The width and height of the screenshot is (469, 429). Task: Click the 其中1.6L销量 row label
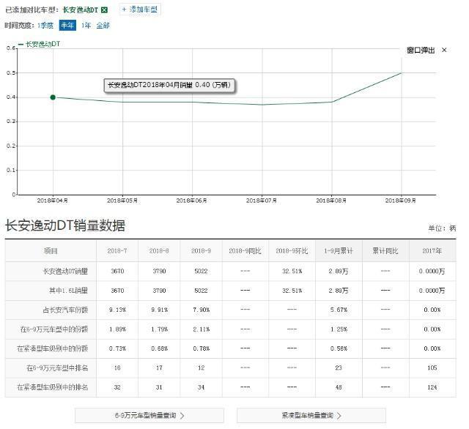(x=68, y=291)
